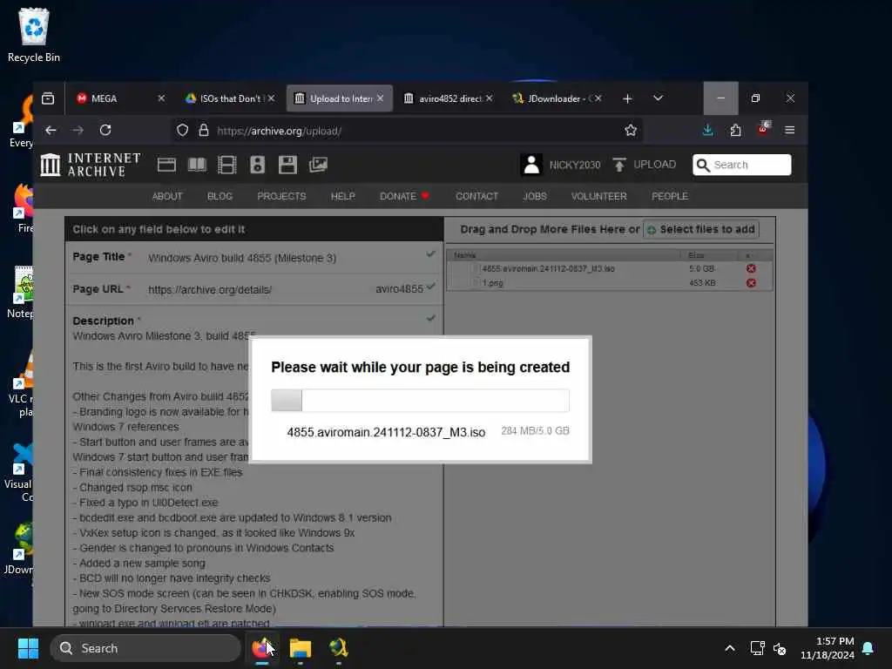
Task: Open a new browser tab
Action: [x=627, y=98]
